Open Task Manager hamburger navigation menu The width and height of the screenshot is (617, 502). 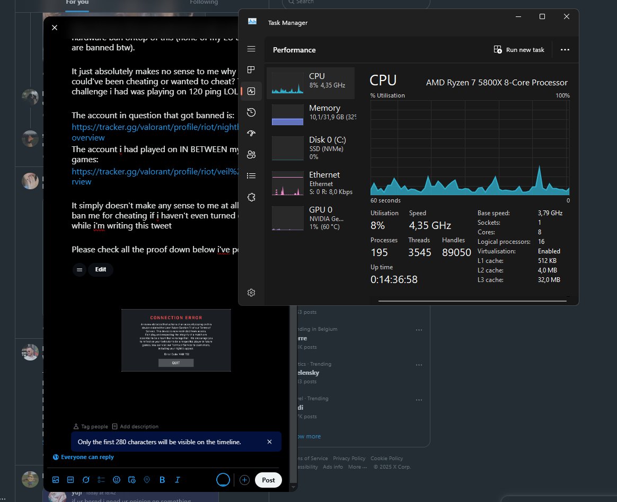pyautogui.click(x=251, y=49)
